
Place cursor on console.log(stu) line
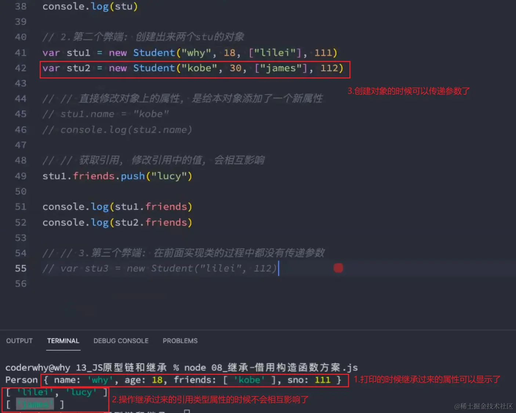click(x=90, y=7)
